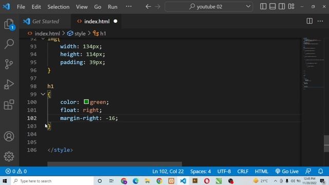The width and height of the screenshot is (329, 185).
Task: Open the Selection menu
Action: [58, 7]
